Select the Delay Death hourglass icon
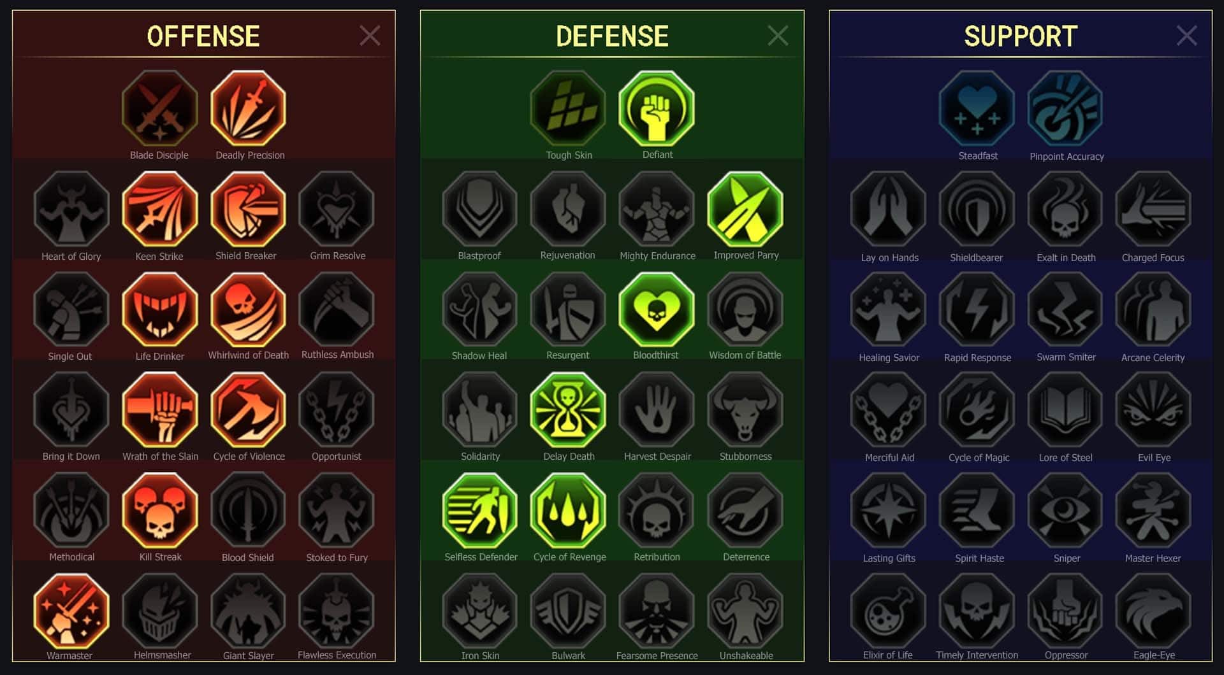Screen dimensions: 1224x675 (568, 411)
